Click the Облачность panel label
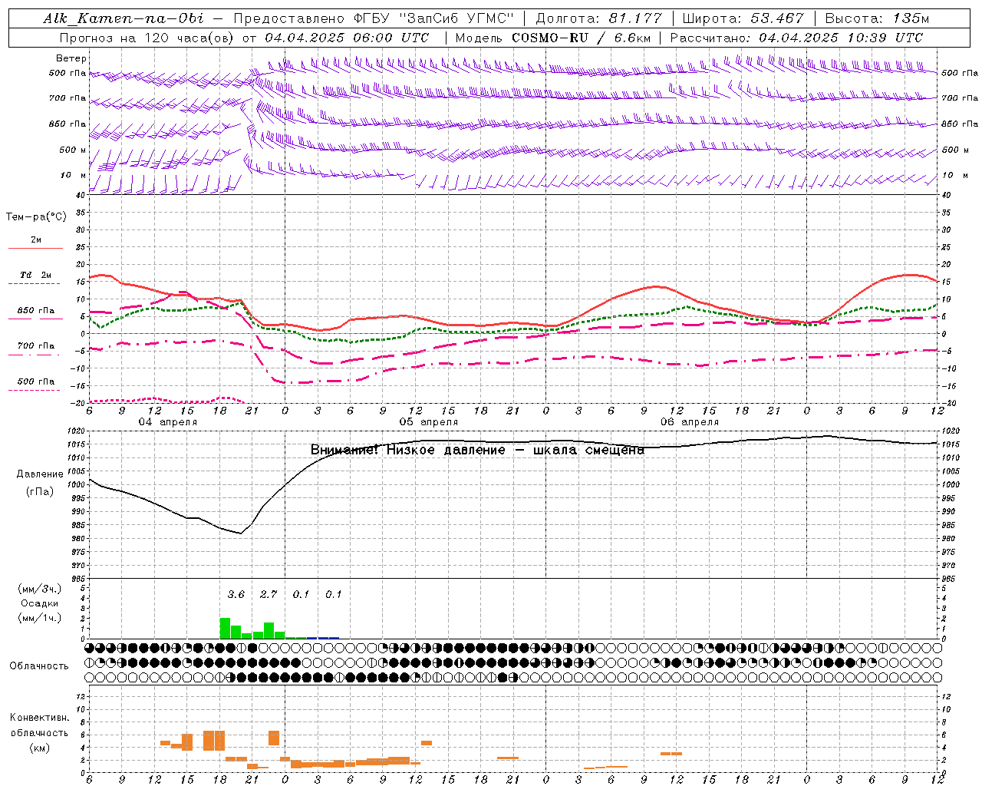 (39, 665)
